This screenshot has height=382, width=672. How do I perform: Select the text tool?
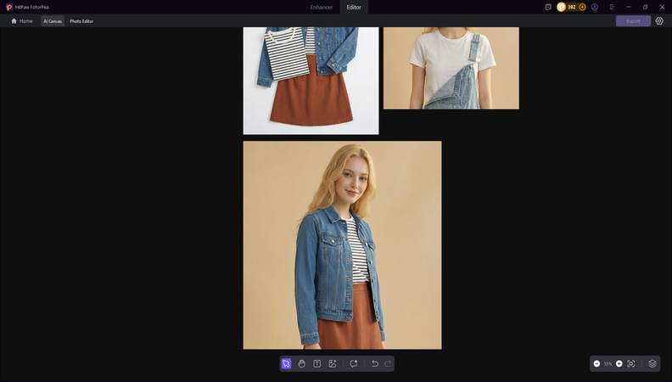click(317, 363)
